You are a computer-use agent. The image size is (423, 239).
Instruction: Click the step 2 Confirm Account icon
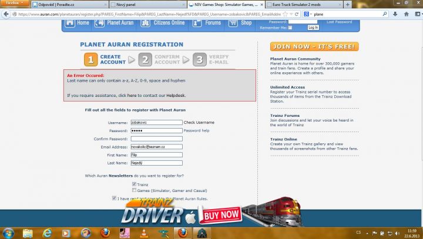pos(145,60)
